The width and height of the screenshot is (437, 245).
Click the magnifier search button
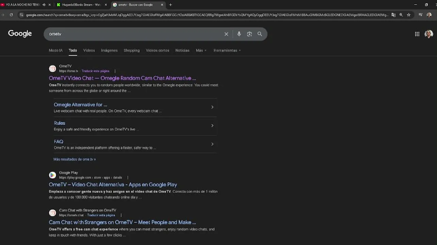coord(260,34)
